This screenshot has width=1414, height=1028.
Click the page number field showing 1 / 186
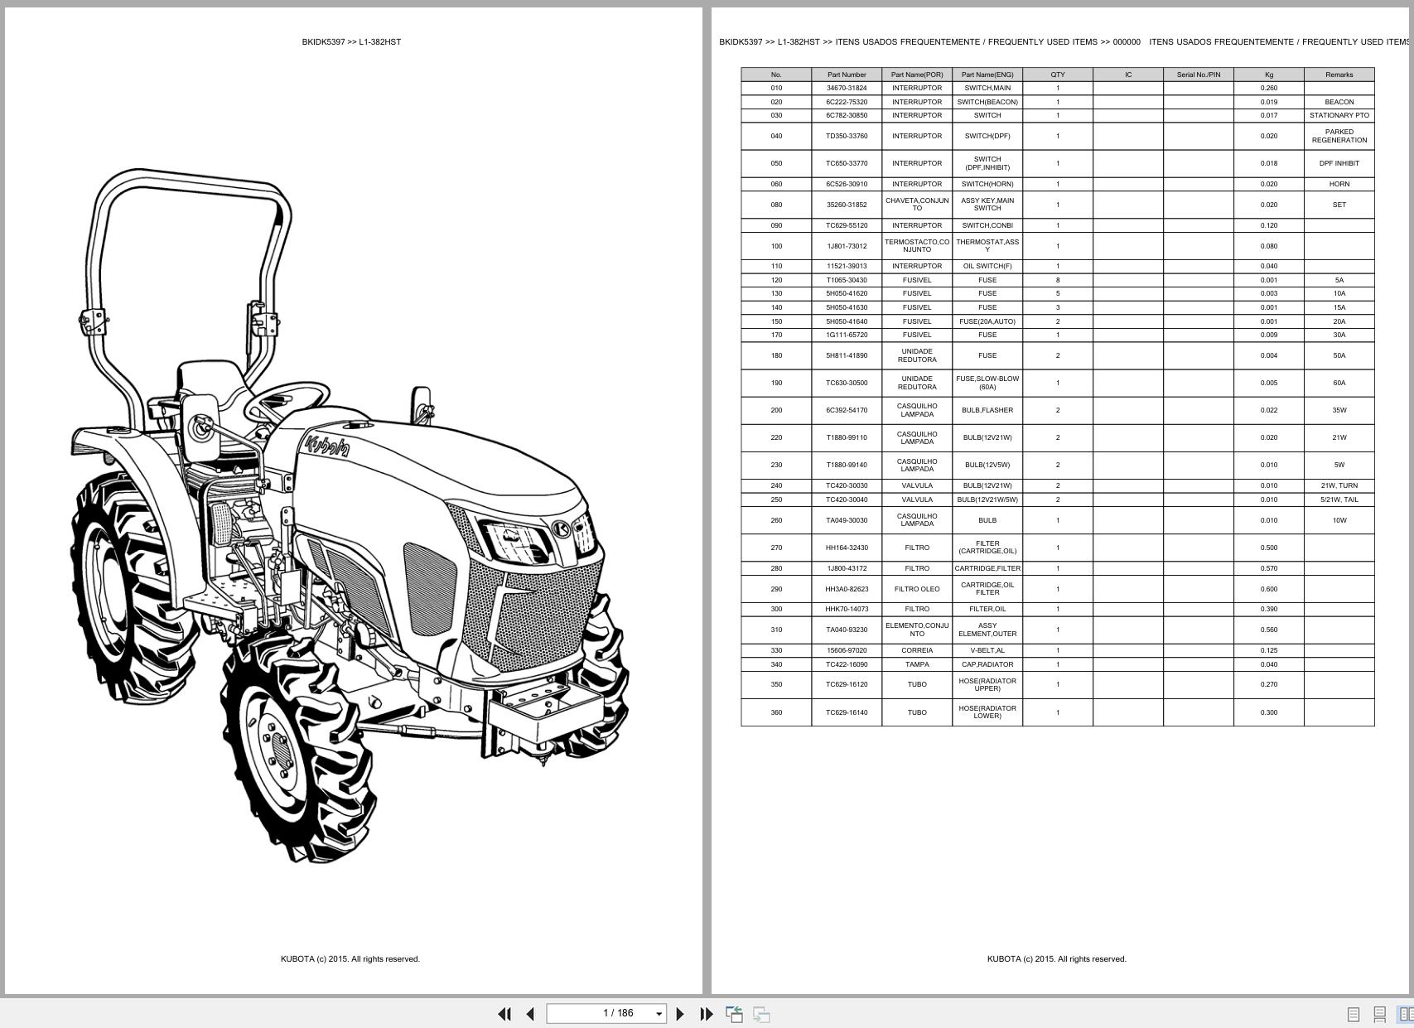(606, 1013)
